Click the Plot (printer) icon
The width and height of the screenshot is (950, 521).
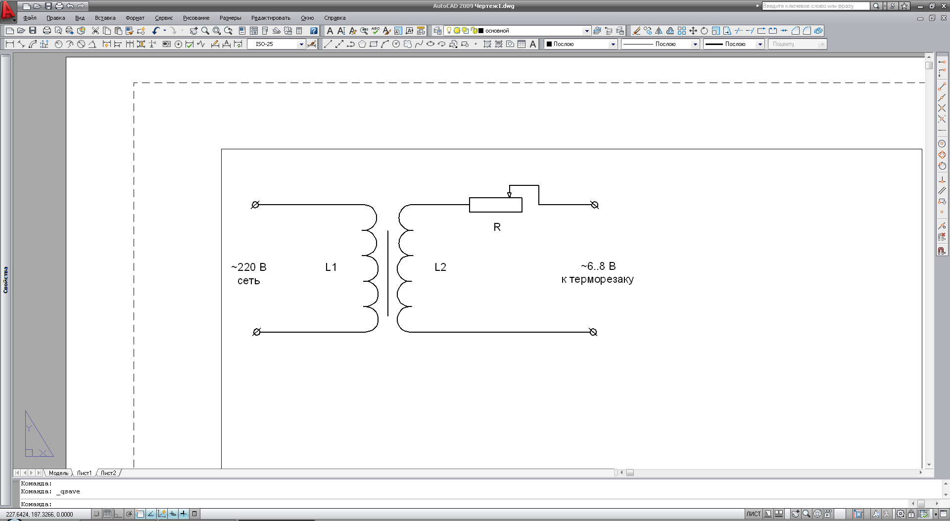(x=47, y=31)
